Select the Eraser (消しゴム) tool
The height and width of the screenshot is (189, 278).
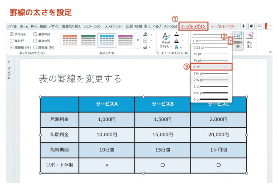point(249,40)
